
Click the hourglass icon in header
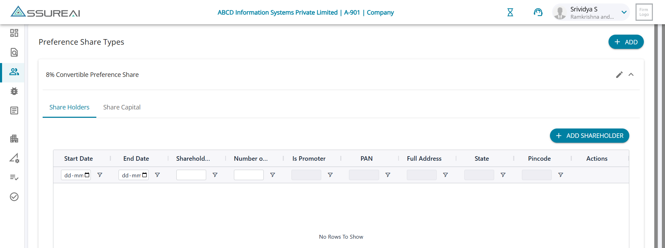click(x=510, y=12)
